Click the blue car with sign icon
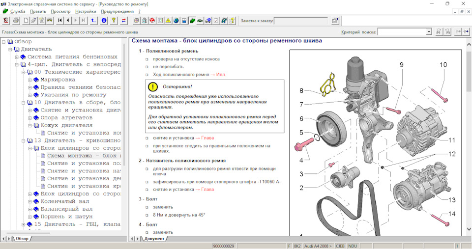Viewport: 472px width, 249px height. click(207, 21)
